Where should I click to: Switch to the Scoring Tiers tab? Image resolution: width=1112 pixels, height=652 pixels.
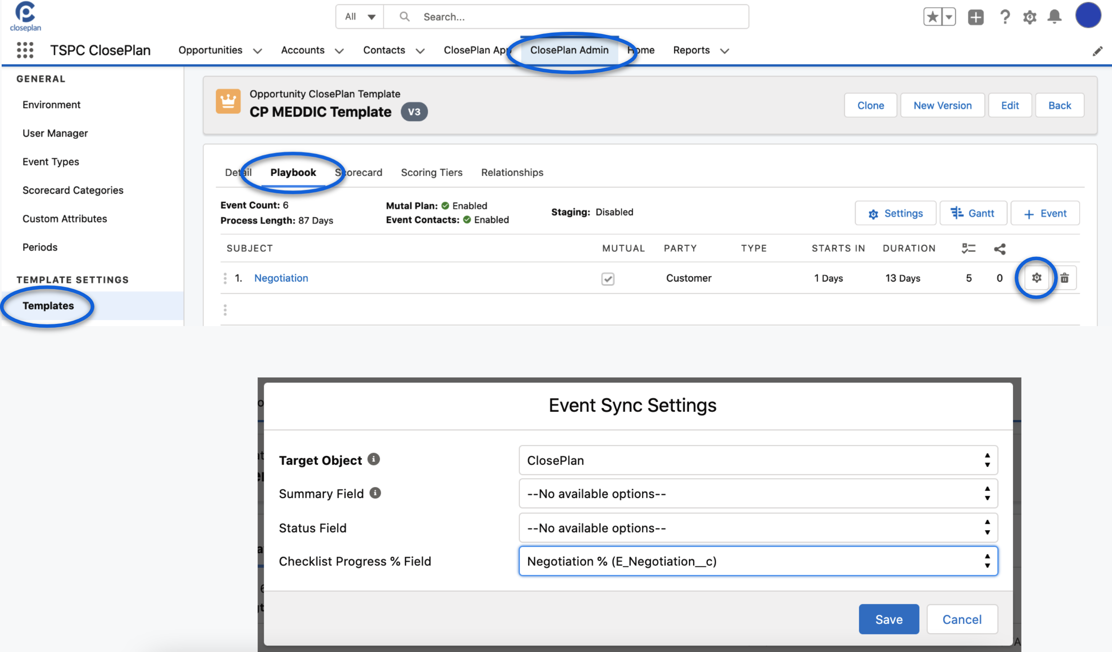[x=431, y=172]
